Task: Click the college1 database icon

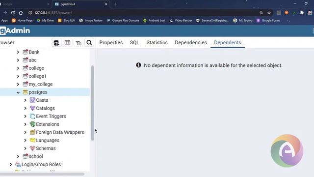Action: pyautogui.click(x=25, y=76)
